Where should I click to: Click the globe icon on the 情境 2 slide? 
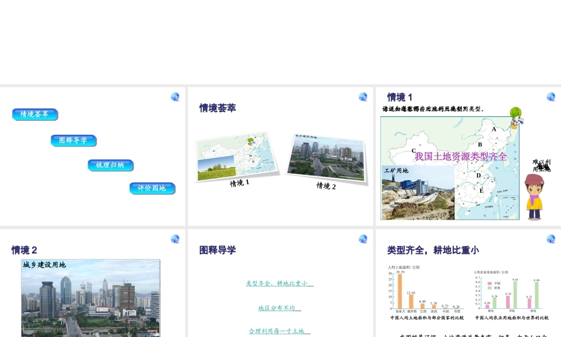pyautogui.click(x=175, y=239)
